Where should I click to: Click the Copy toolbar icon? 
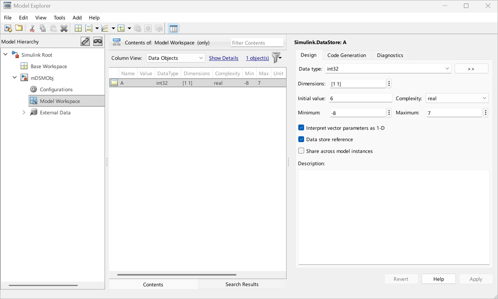pyautogui.click(x=43, y=28)
